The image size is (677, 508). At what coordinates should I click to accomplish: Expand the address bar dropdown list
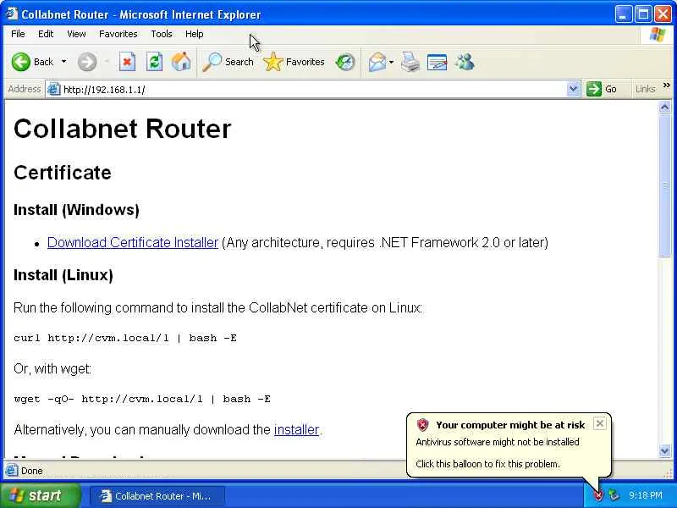[x=573, y=90]
